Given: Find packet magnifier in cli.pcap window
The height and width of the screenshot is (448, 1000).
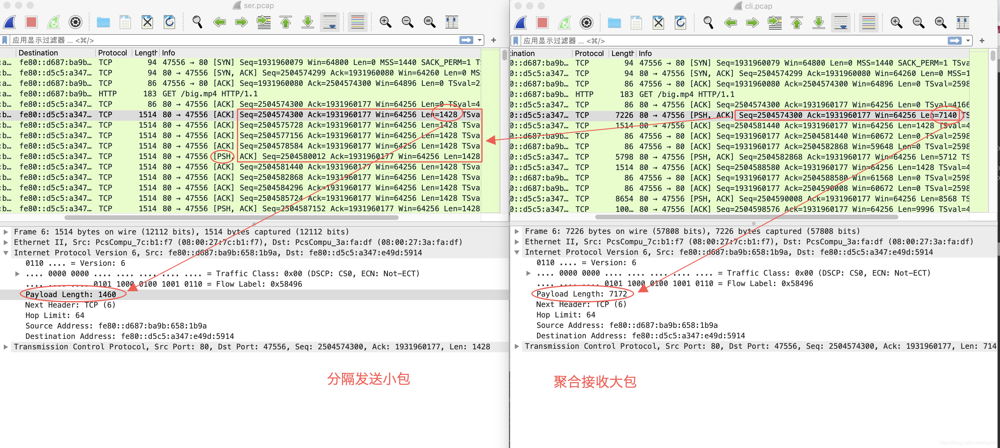Looking at the screenshot, I should (708, 23).
